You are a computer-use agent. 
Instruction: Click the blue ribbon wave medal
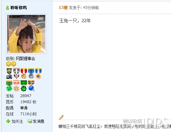pyautogui.click(x=31, y=73)
